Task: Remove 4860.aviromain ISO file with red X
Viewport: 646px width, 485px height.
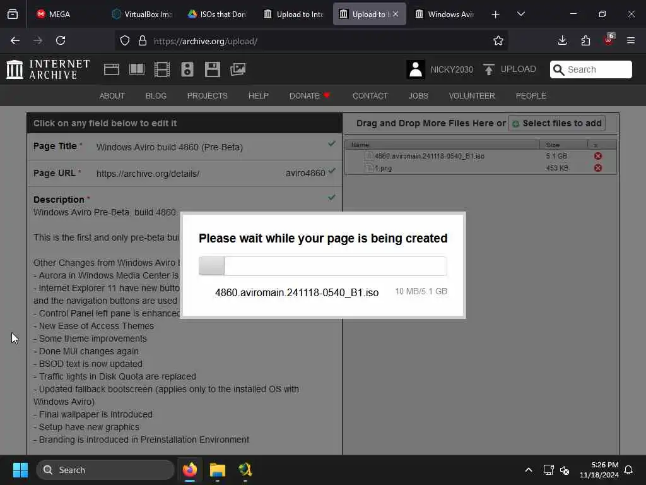Action: click(x=598, y=156)
